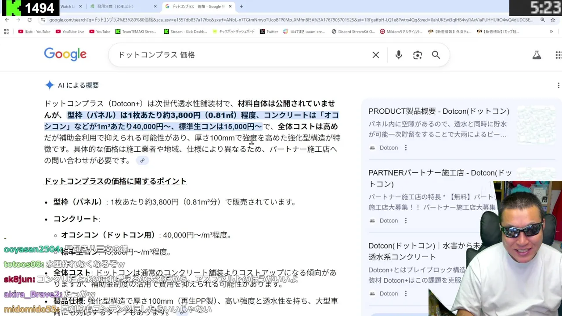Open the Twitter bookmark

[269, 32]
